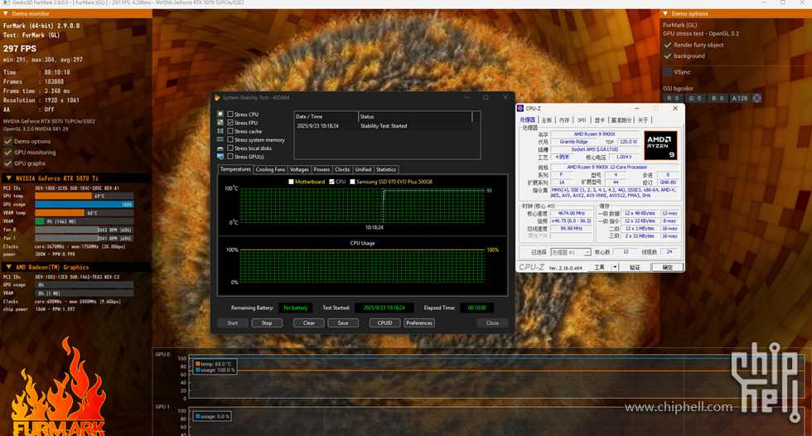The width and height of the screenshot is (812, 436).
Task: Open the CPU-Z 关于 tab
Action: [643, 120]
